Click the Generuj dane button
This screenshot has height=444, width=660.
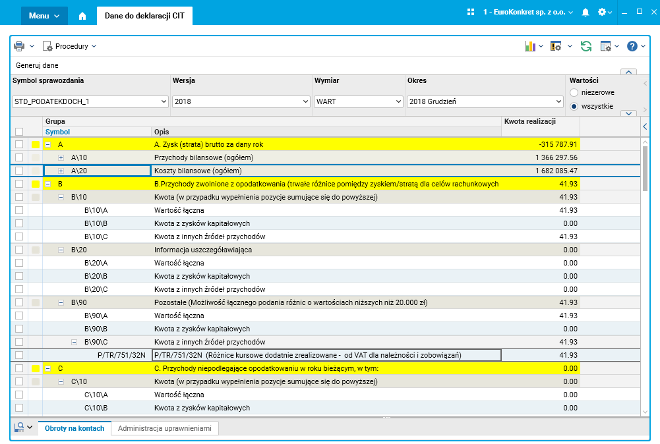(x=37, y=66)
